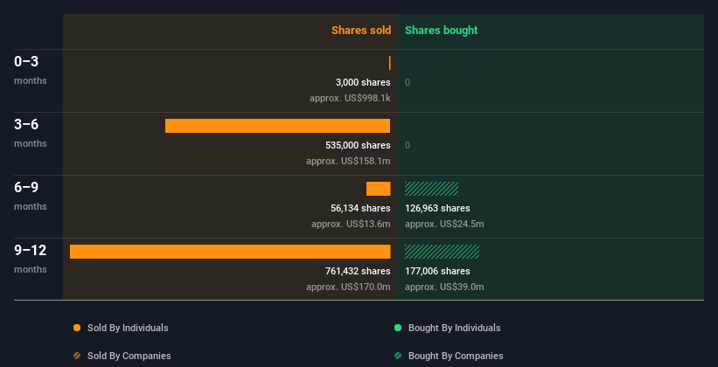Click the approx. US$170.0m value text
This screenshot has width=718, height=367.
click(x=348, y=287)
